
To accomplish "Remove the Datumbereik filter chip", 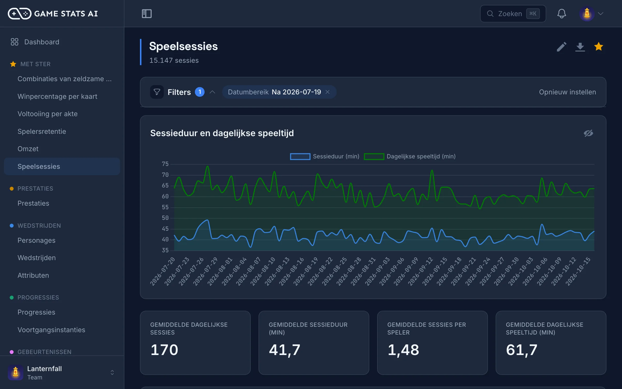I will [x=328, y=92].
